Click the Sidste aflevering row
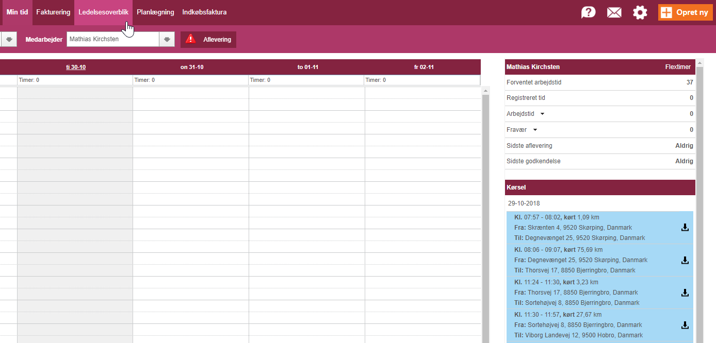This screenshot has height=343, width=716. pyautogui.click(x=600, y=146)
